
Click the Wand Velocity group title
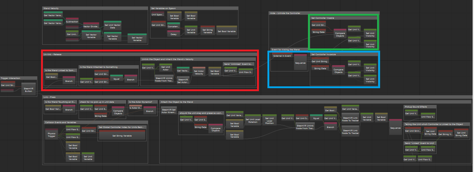click(51, 8)
